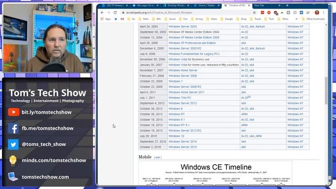Open the Chrome profile avatar
Viewport: 336px width, 189px height.
[x=317, y=13]
